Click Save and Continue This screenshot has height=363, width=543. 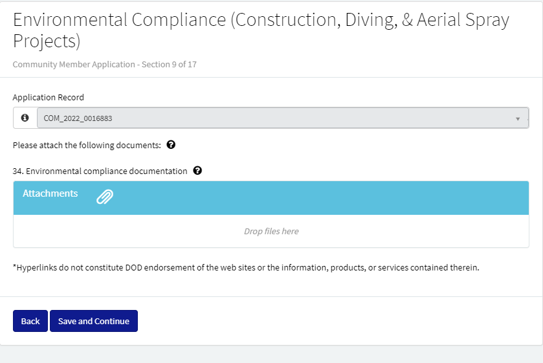pos(94,321)
